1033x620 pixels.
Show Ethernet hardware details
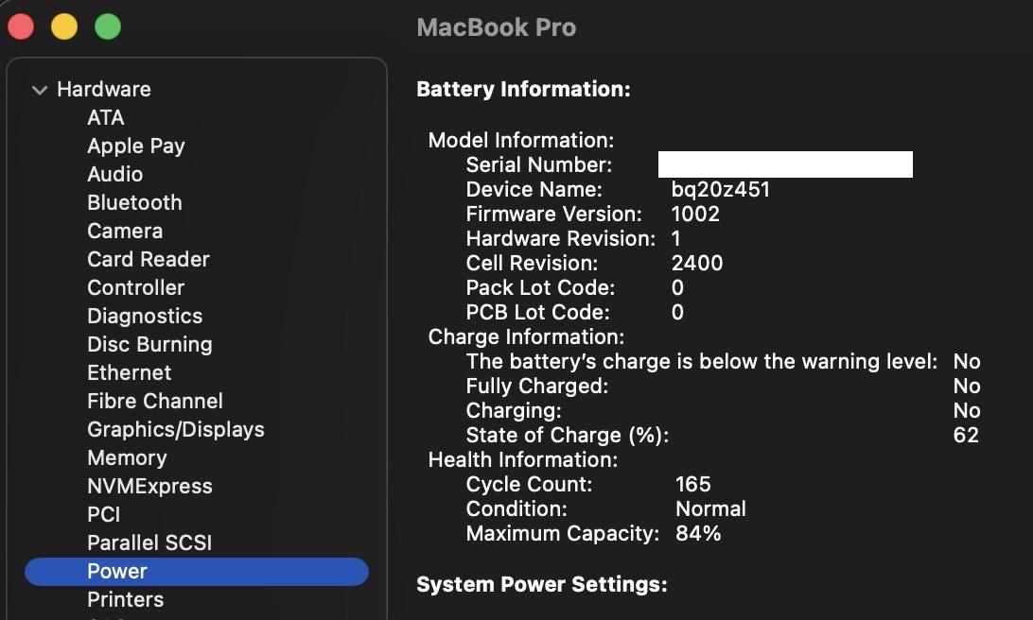(129, 372)
